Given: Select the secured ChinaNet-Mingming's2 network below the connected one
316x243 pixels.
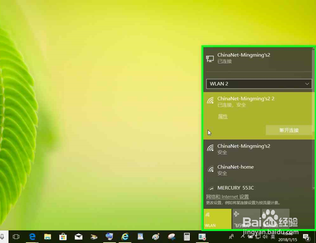Looking at the screenshot, I should [x=258, y=149].
